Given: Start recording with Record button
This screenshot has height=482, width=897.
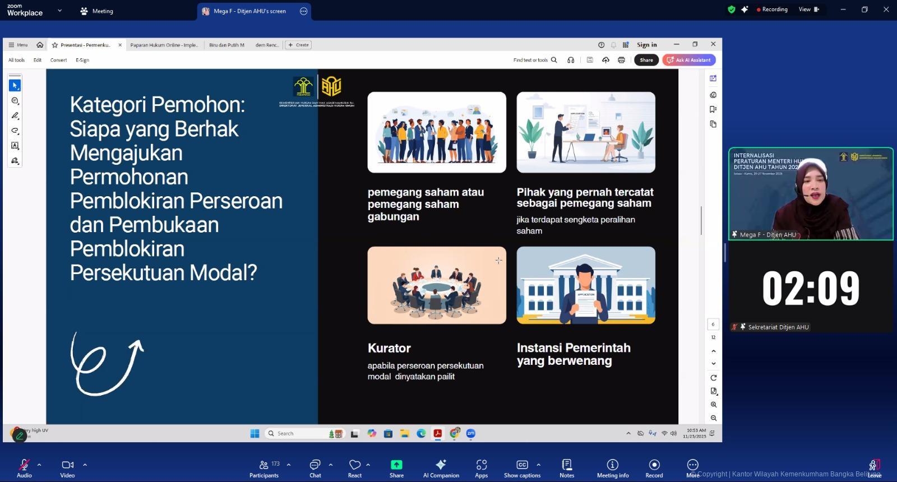Looking at the screenshot, I should [654, 467].
